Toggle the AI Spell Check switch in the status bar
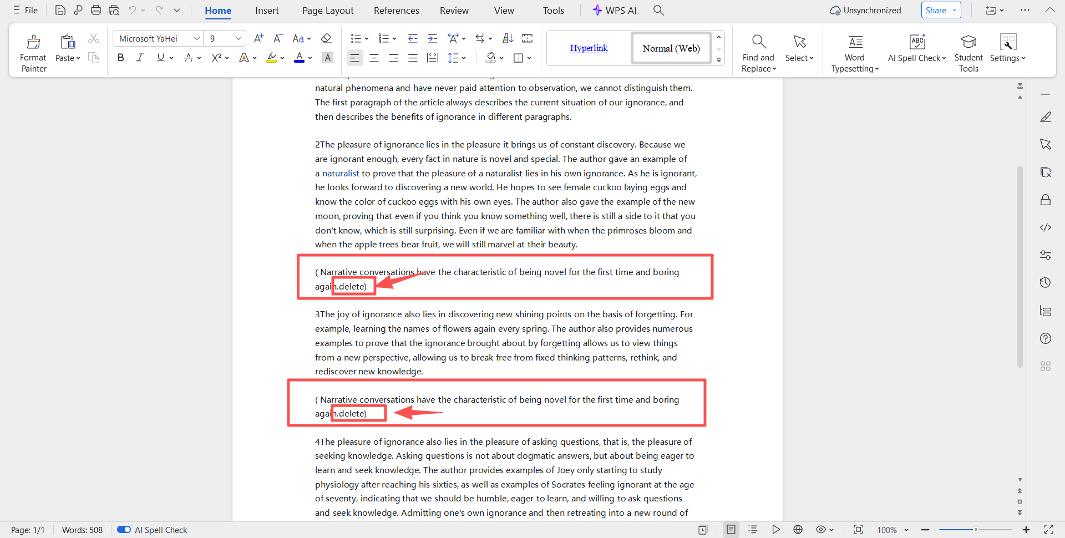This screenshot has width=1065, height=538. pos(124,530)
